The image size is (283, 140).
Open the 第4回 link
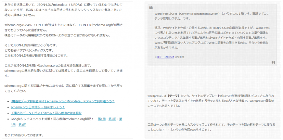pyautogui.click(x=22, y=125)
